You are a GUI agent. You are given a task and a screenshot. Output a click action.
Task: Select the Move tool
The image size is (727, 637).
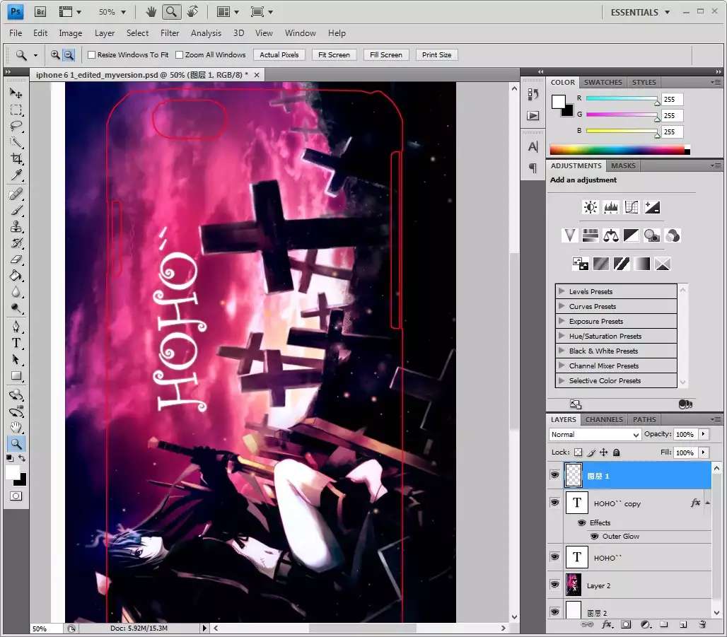16,93
